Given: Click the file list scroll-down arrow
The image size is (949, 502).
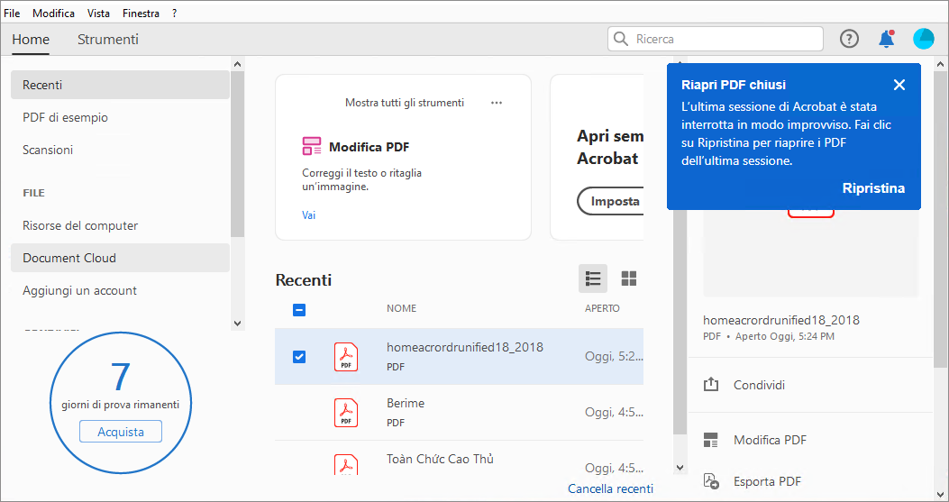Looking at the screenshot, I should click(680, 468).
